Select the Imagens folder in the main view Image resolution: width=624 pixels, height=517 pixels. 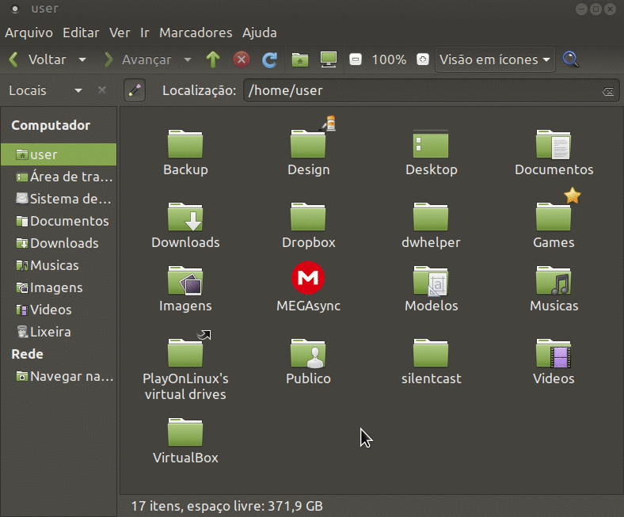click(x=185, y=289)
